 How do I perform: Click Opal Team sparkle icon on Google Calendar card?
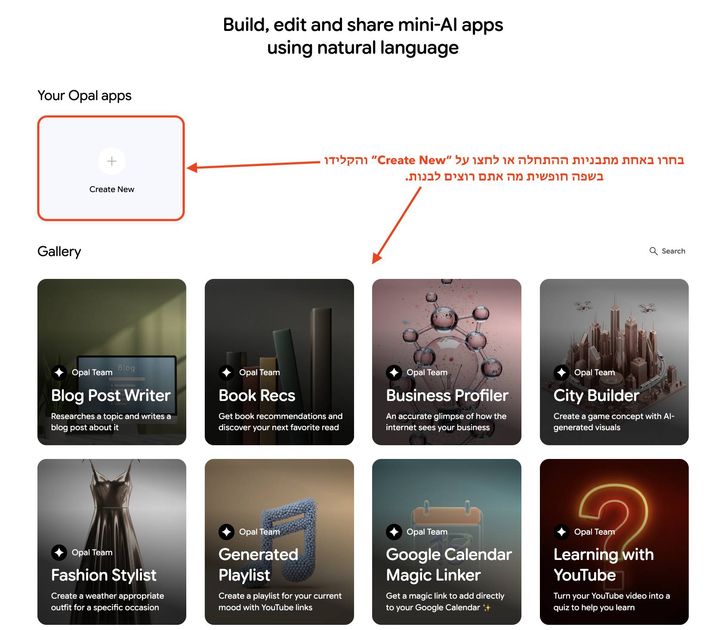pos(394,532)
